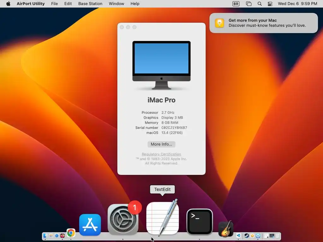
Task: Open the Apple menu
Action: pos(8,4)
